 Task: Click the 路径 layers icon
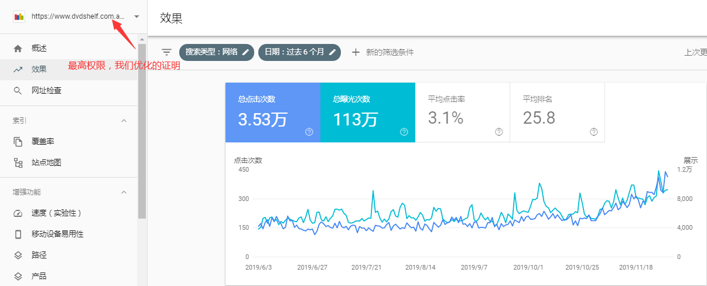[x=18, y=256]
